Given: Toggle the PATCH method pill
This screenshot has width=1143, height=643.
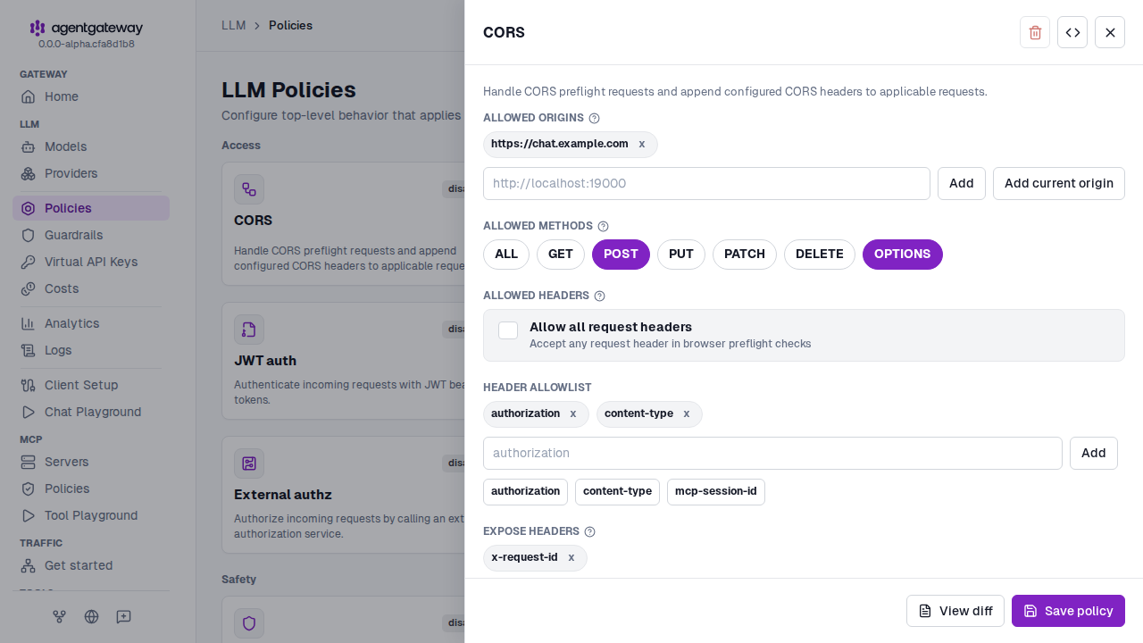Looking at the screenshot, I should click(745, 254).
